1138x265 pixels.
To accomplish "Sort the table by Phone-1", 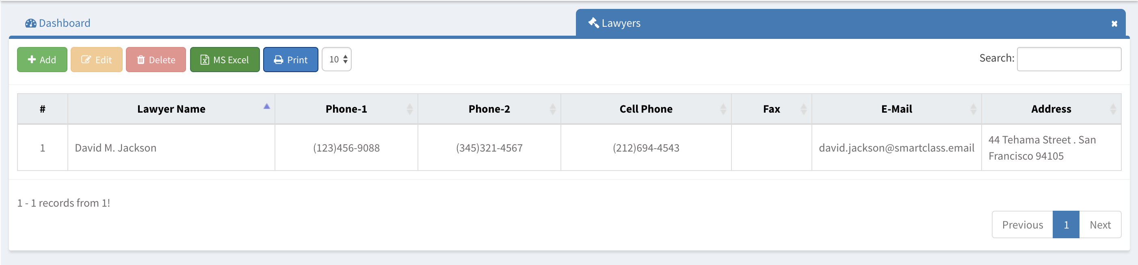I will pyautogui.click(x=346, y=109).
